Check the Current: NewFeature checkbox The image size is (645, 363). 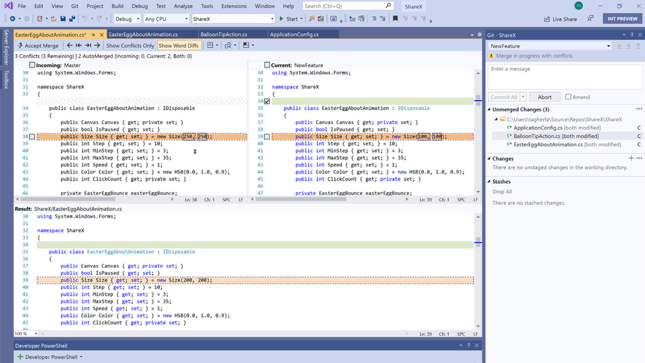[x=267, y=65]
